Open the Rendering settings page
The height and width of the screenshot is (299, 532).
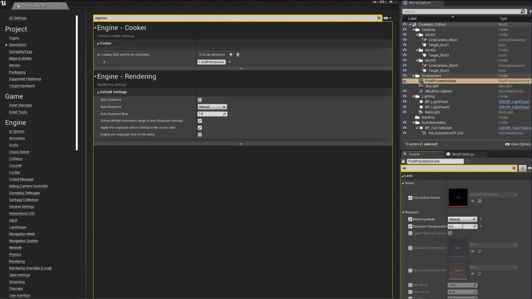pos(17,261)
